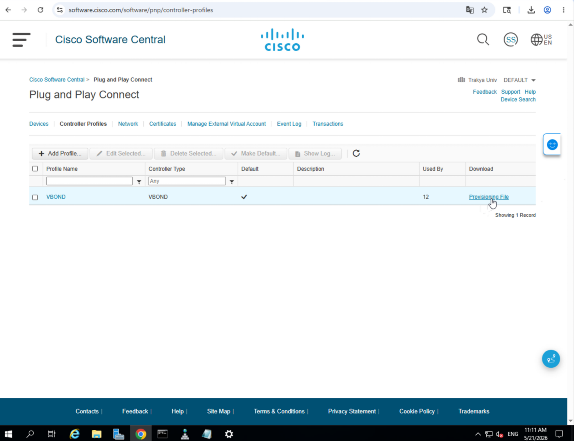Click Show Log button

pos(315,153)
